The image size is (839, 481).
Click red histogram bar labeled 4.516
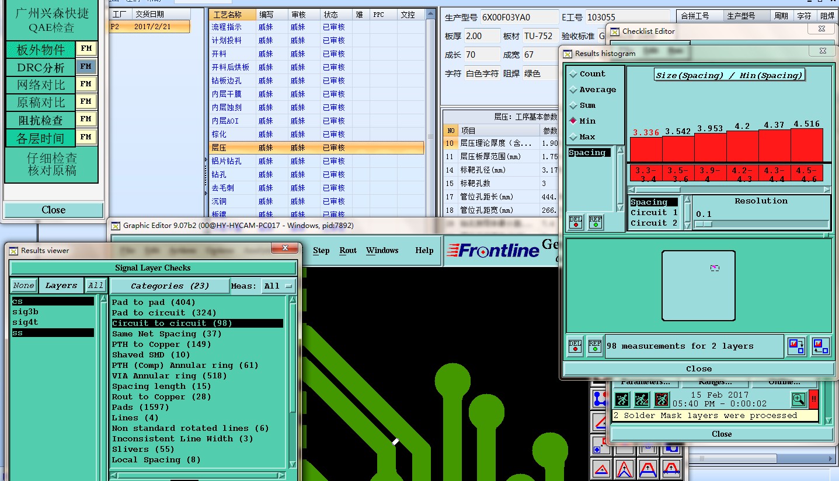pyautogui.click(x=807, y=146)
